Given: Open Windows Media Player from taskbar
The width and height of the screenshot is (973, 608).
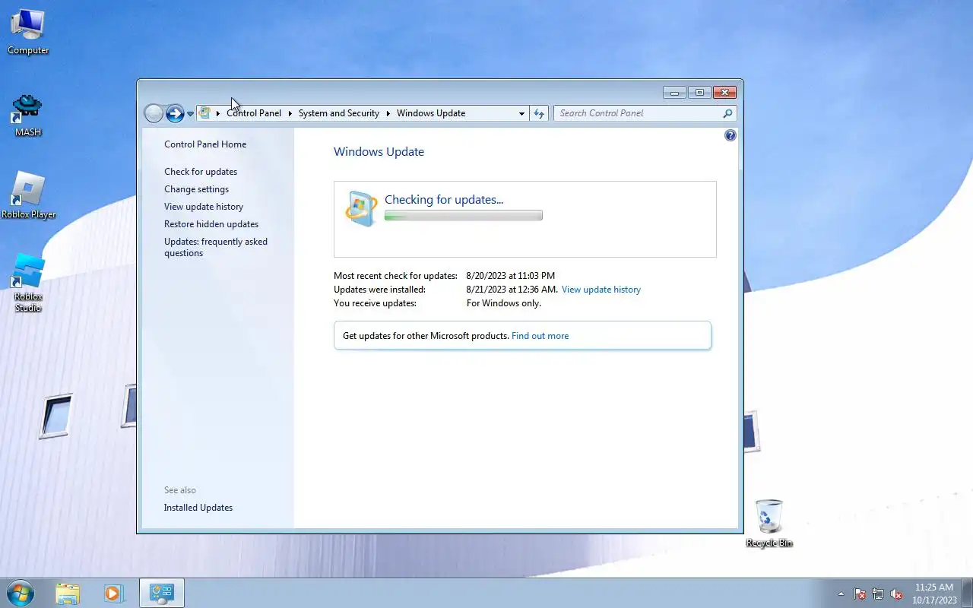Looking at the screenshot, I should pos(113,594).
